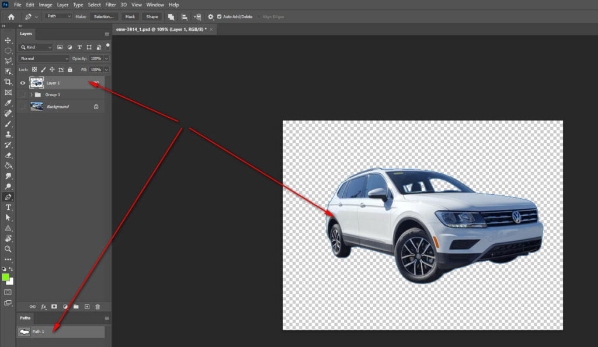The height and width of the screenshot is (347, 598).
Task: Swap foreground and background colors
Action: tap(11, 269)
